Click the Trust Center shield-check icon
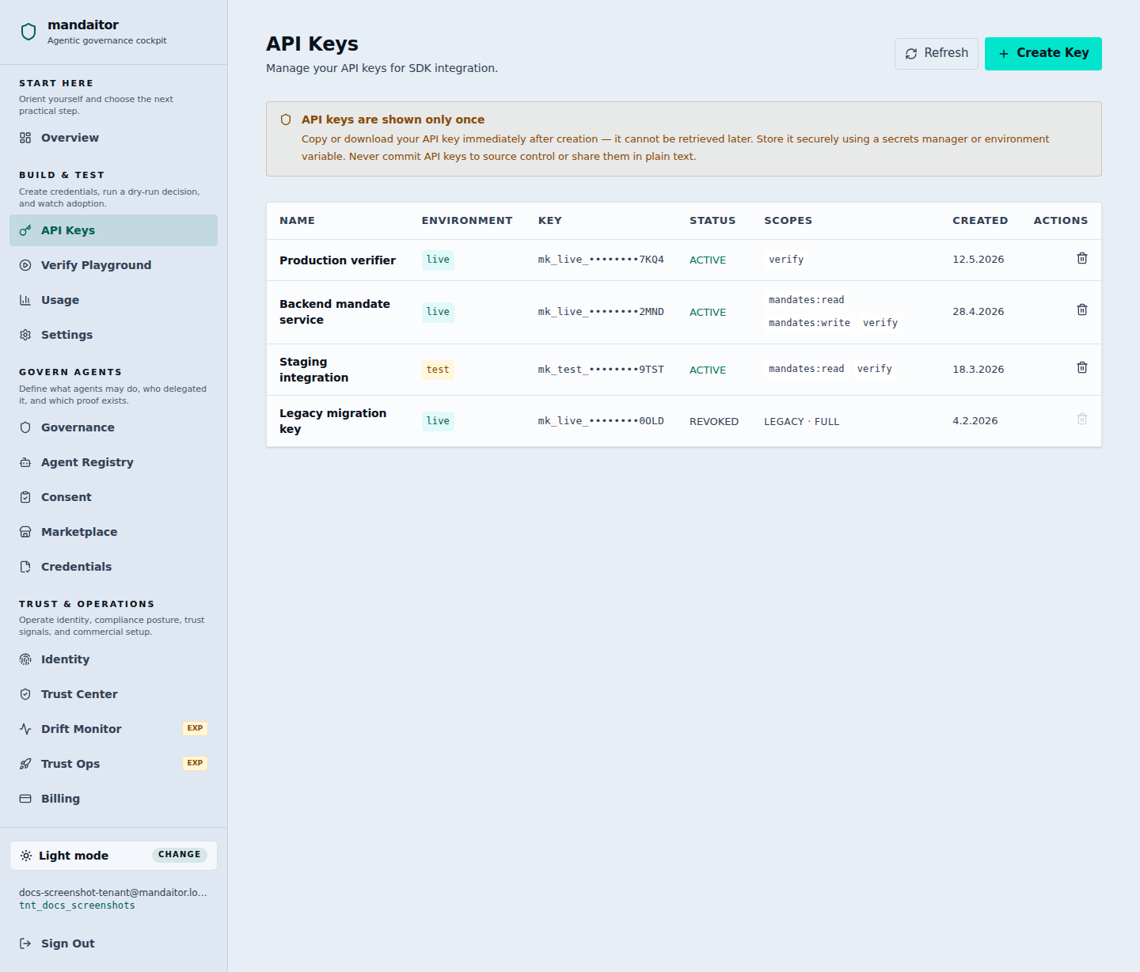The width and height of the screenshot is (1140, 972). pyautogui.click(x=25, y=694)
